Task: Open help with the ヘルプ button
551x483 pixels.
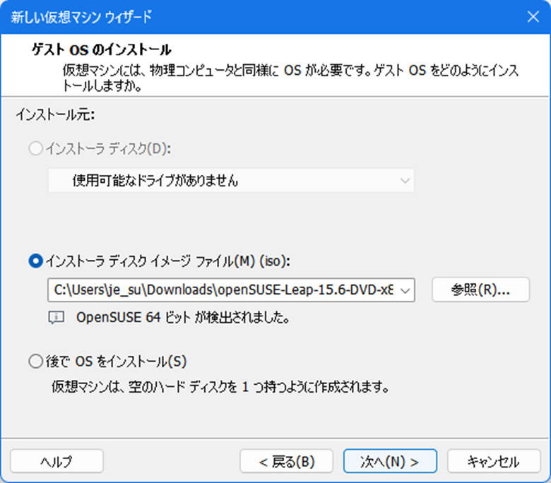Action: pos(57,461)
